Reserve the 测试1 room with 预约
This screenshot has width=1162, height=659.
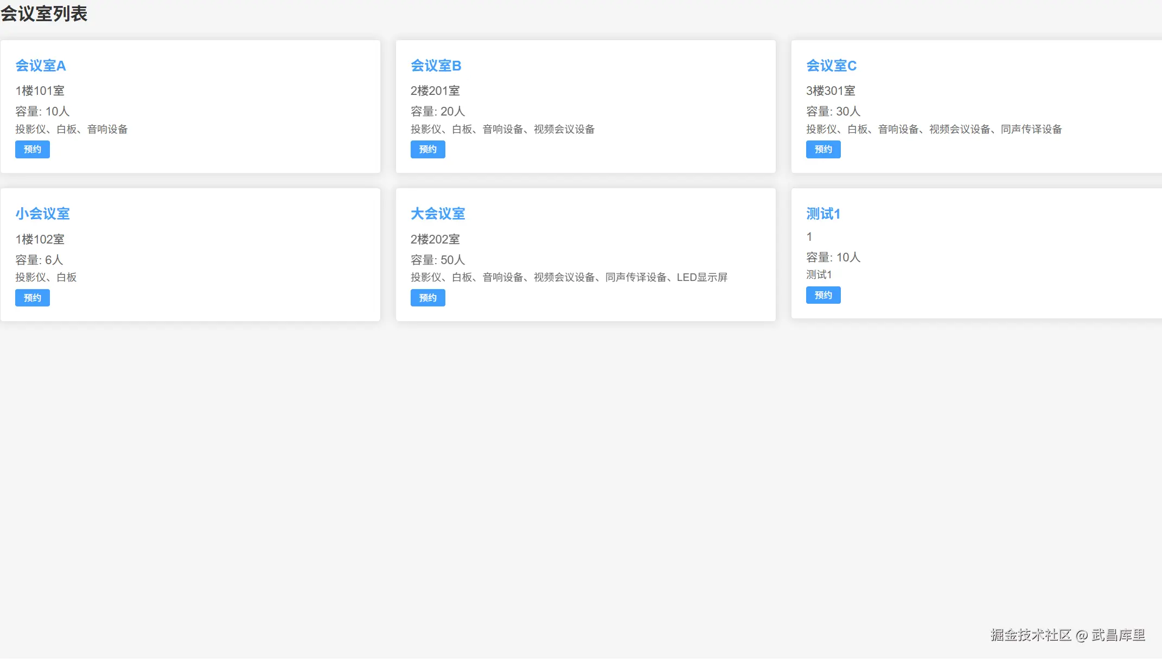(823, 295)
